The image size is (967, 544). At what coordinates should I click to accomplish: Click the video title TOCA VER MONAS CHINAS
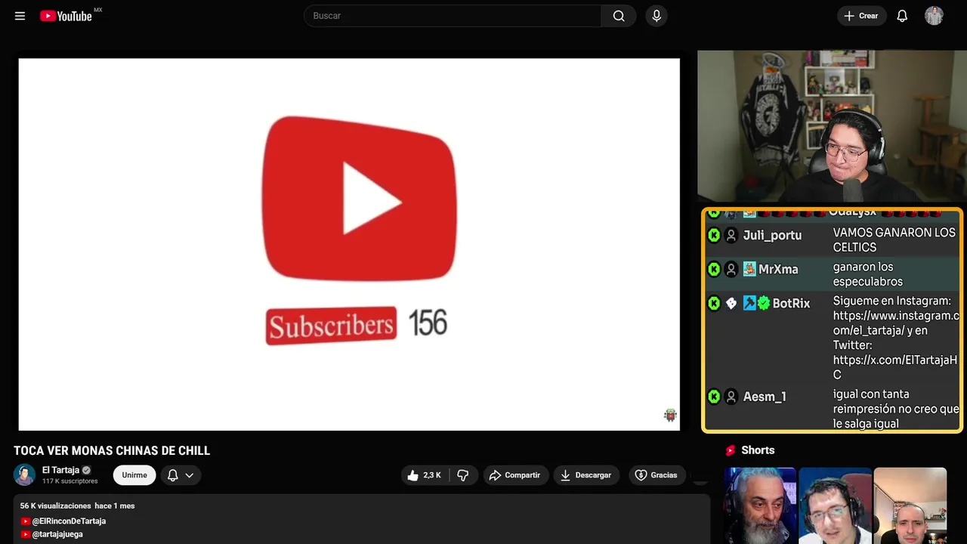[x=112, y=451]
